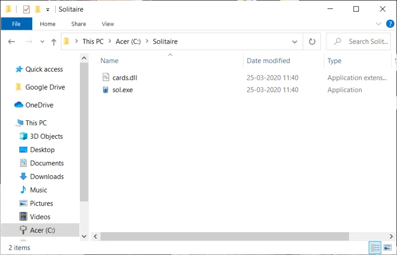Image resolution: width=397 pixels, height=255 pixels.
Task: Switch to Details view layout
Action: click(x=375, y=248)
